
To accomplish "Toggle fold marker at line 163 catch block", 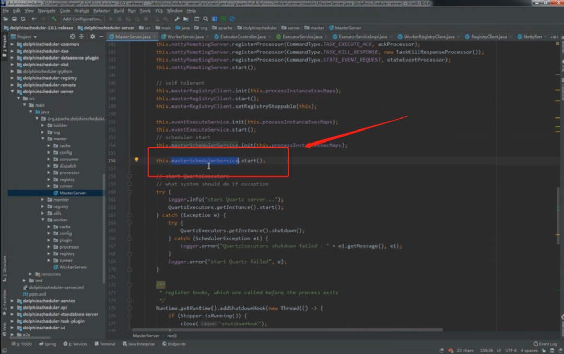I will (130, 215).
